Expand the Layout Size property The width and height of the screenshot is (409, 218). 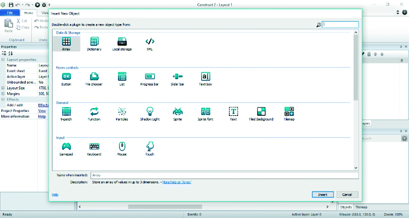click(3, 88)
